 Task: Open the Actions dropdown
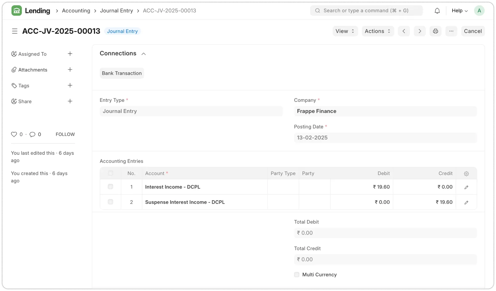tap(377, 31)
